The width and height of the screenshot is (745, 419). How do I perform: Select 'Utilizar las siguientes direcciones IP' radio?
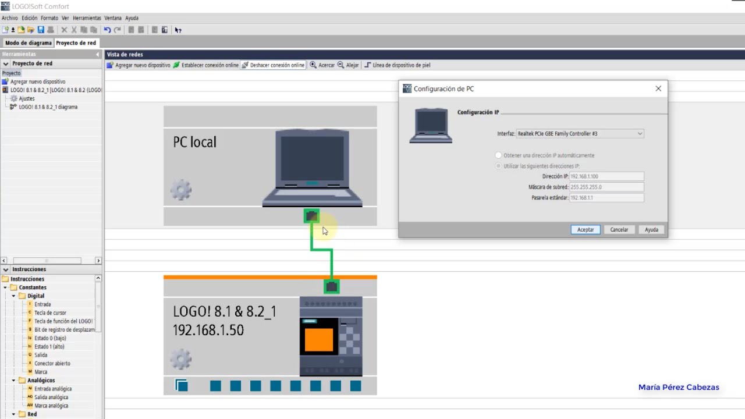(498, 166)
